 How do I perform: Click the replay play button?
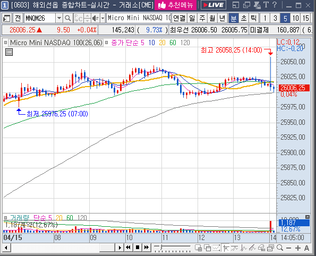pos(119,248)
